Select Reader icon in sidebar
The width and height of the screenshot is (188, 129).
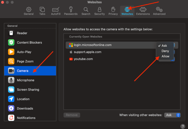[11, 33]
